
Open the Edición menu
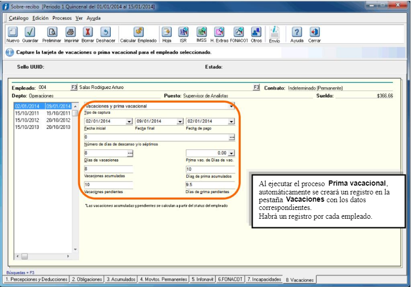point(40,18)
